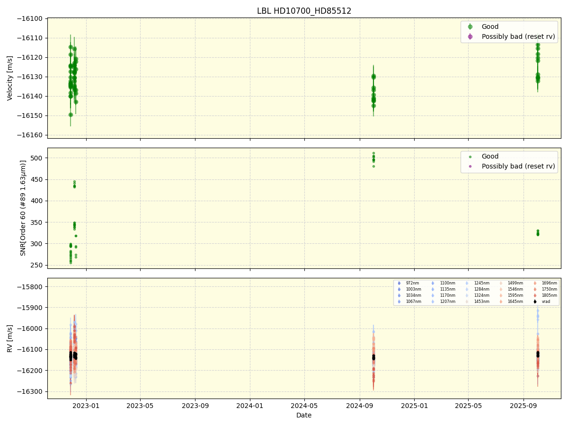Select the 1805nm legend label
The height and width of the screenshot is (426, 568).
point(549,295)
